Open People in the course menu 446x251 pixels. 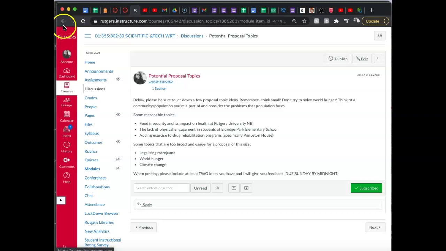click(91, 107)
